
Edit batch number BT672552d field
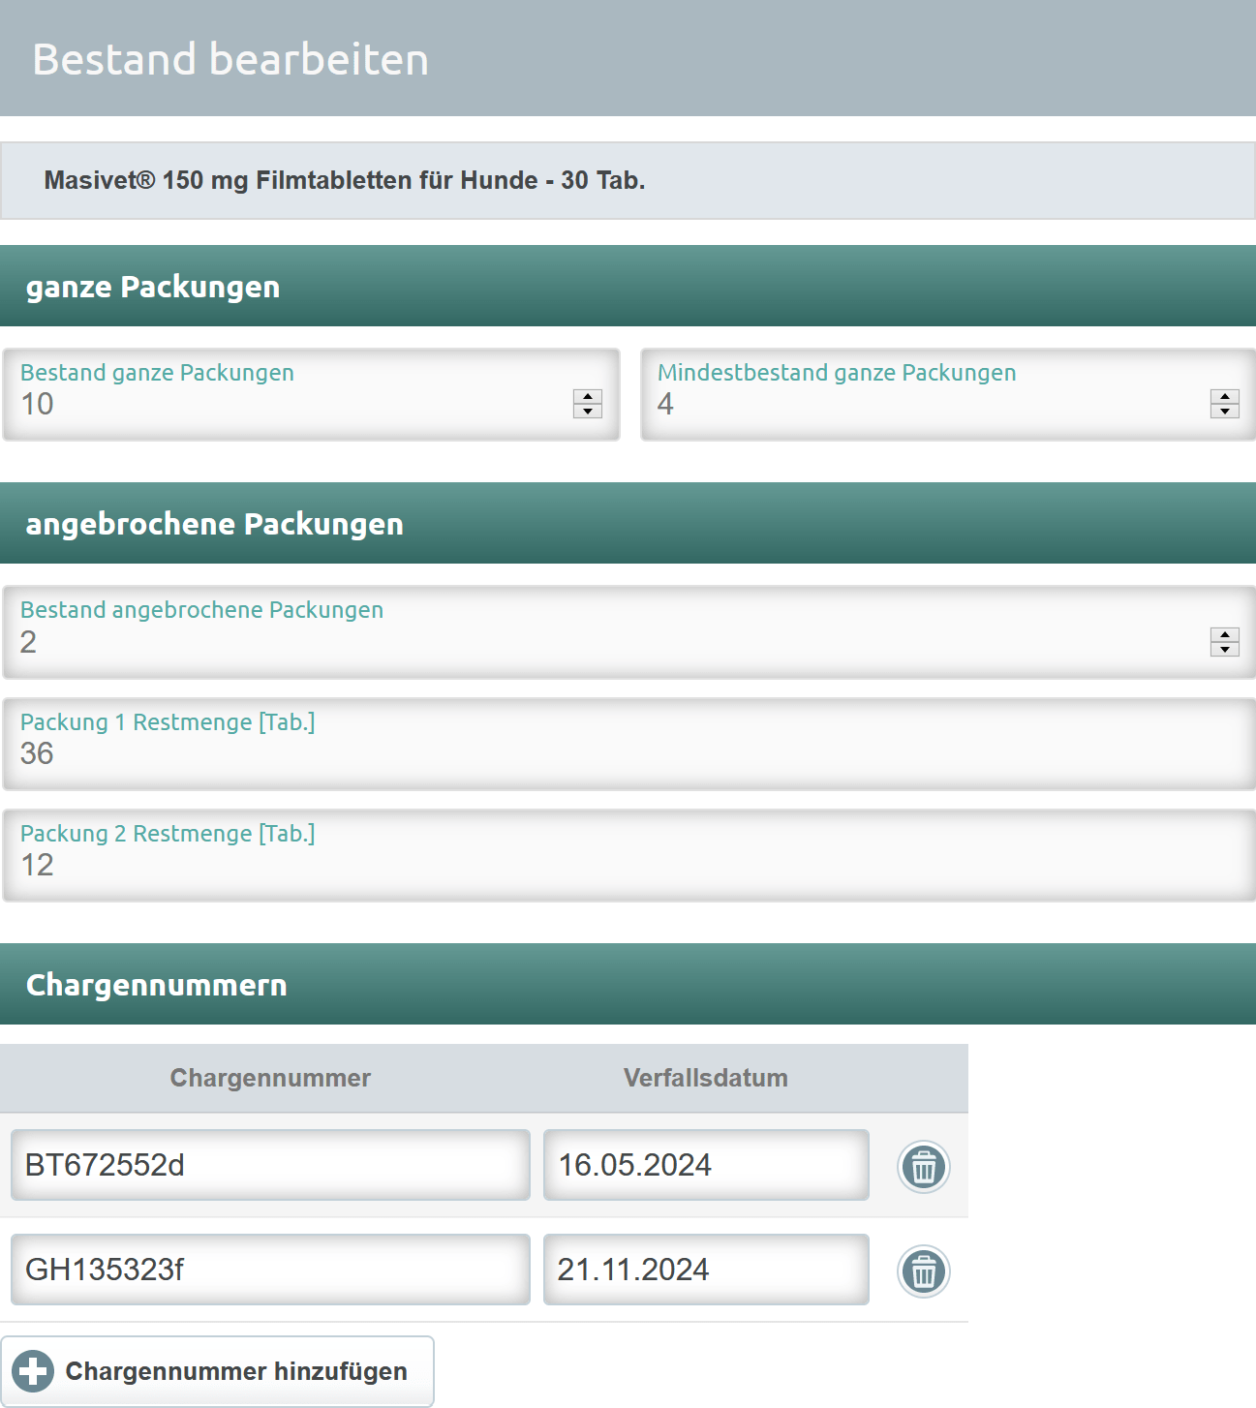coord(270,1165)
